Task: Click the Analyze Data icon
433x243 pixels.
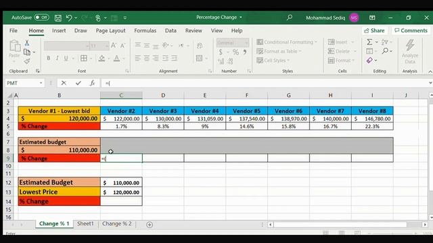Action: [x=410, y=51]
